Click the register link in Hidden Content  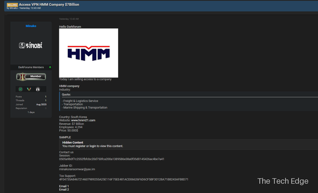pyautogui.click(x=81, y=146)
